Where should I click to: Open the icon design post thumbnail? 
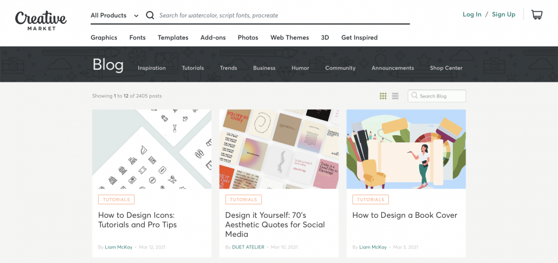(x=152, y=149)
